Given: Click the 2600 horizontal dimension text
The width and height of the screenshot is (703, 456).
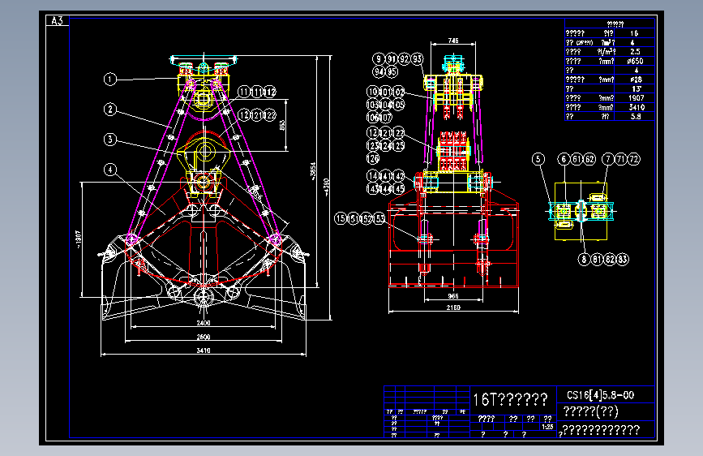Looking at the screenshot, I should [x=203, y=337].
